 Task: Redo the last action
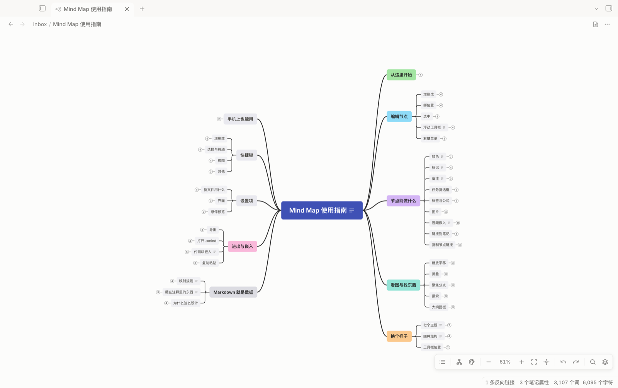[x=576, y=362]
